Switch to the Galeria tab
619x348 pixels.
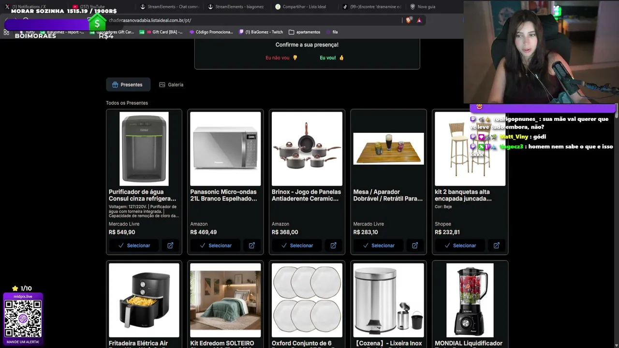[171, 85]
